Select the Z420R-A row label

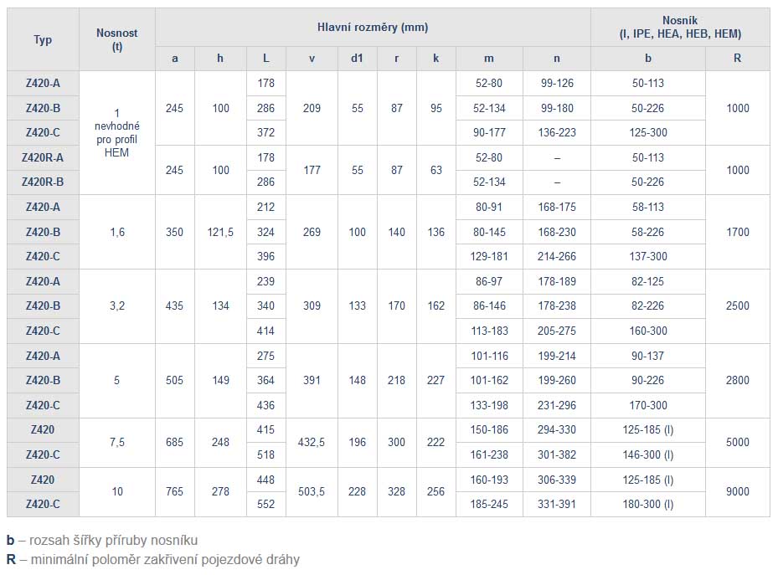point(43,157)
